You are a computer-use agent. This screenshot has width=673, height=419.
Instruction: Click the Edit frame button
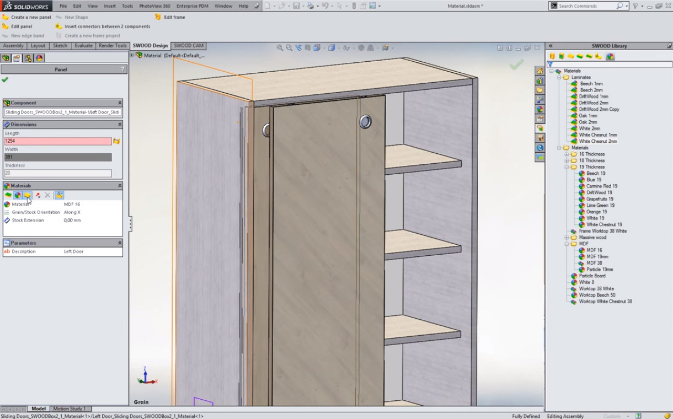click(x=174, y=17)
